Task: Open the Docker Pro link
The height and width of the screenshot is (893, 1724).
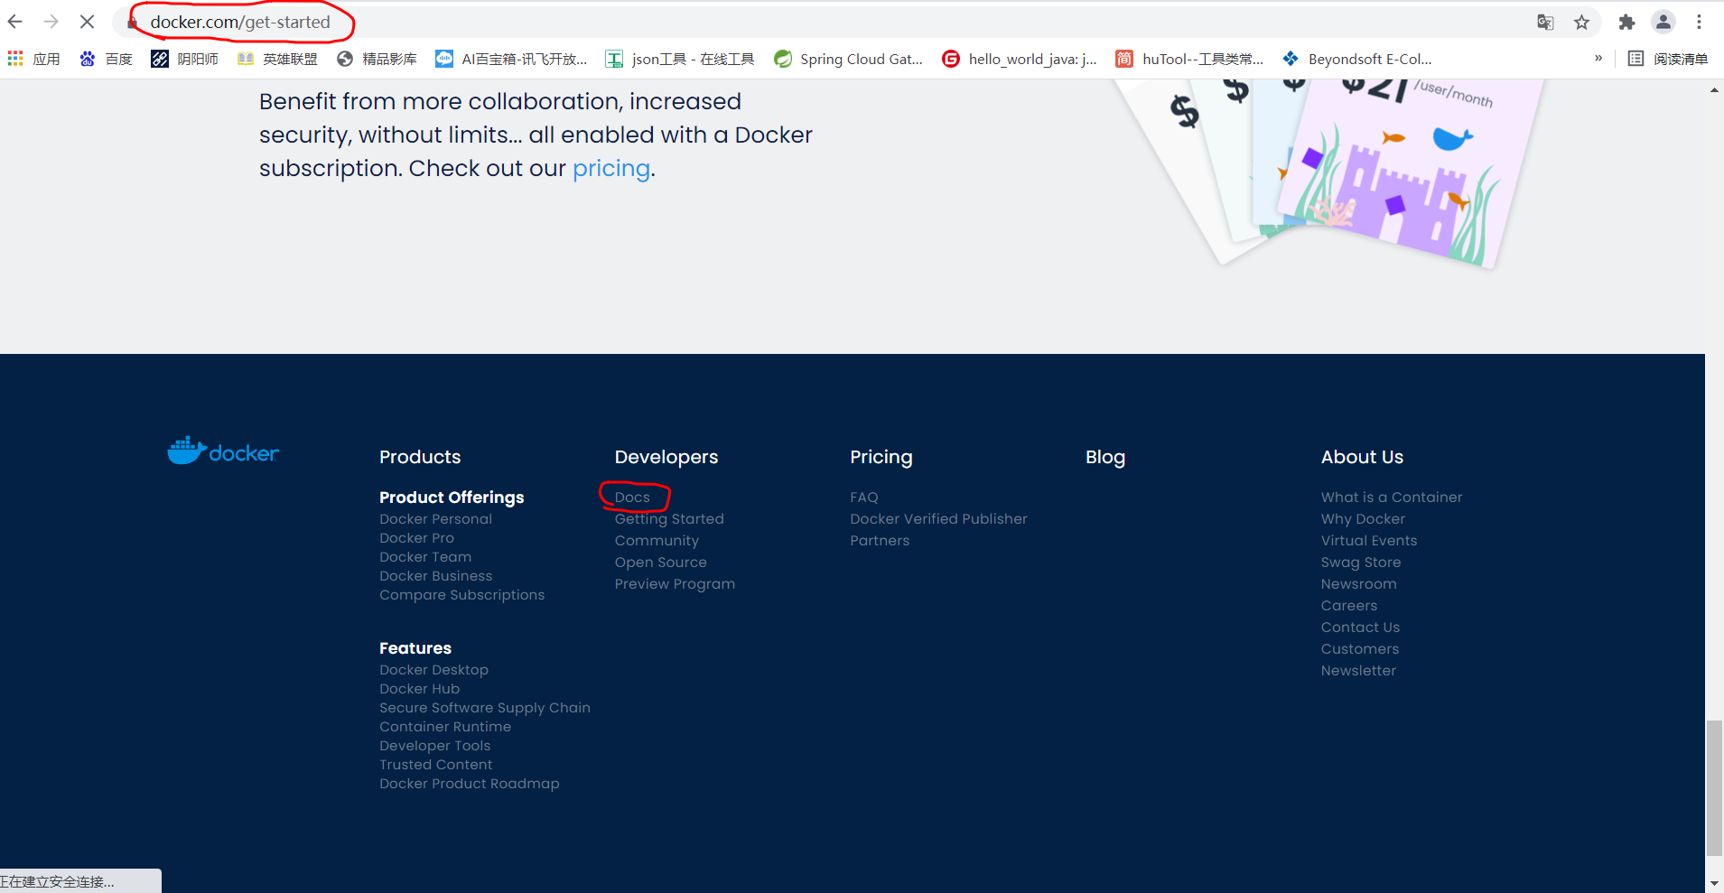Action: pyautogui.click(x=417, y=538)
